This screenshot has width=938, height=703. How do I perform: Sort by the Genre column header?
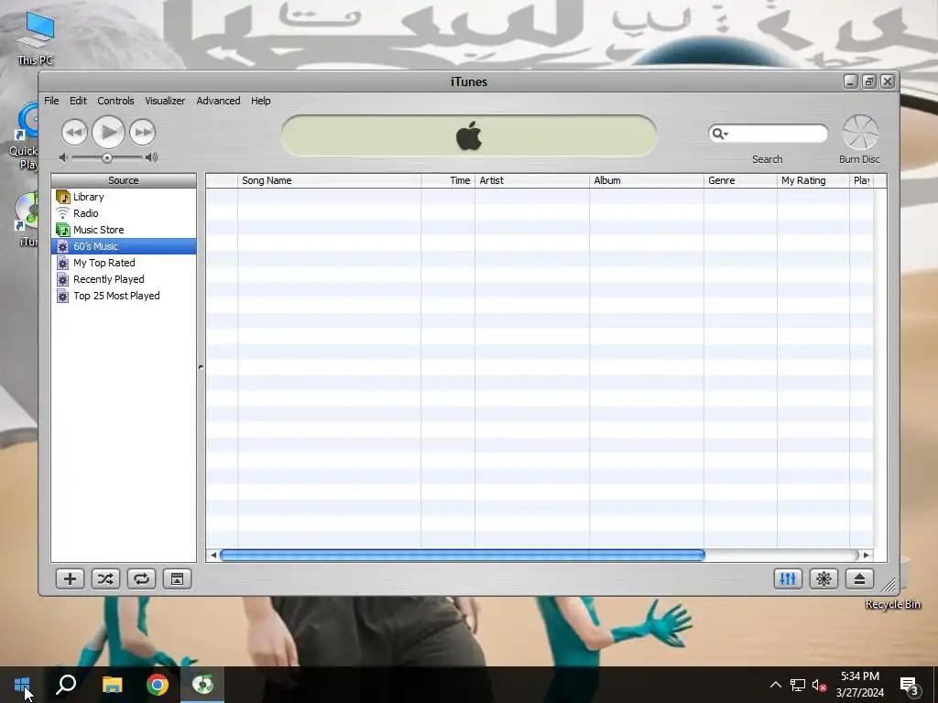(740, 180)
